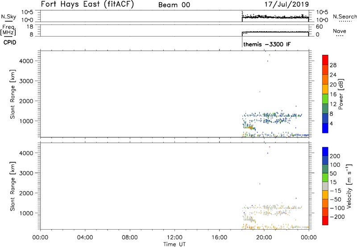
Task: Select the 'Beam 00' label
Action: 174,5
